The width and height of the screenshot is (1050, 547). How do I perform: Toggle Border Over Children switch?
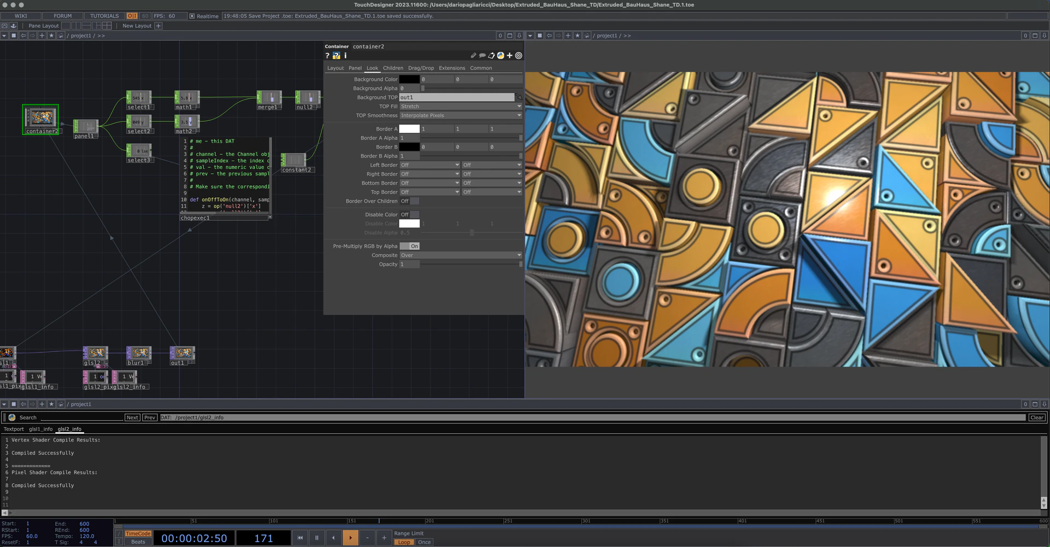(x=410, y=201)
